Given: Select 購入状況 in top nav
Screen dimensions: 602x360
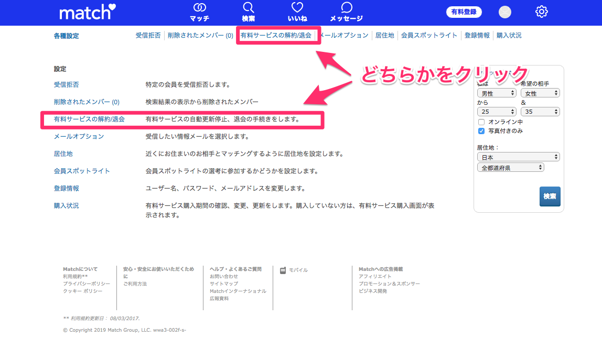Looking at the screenshot, I should [509, 35].
